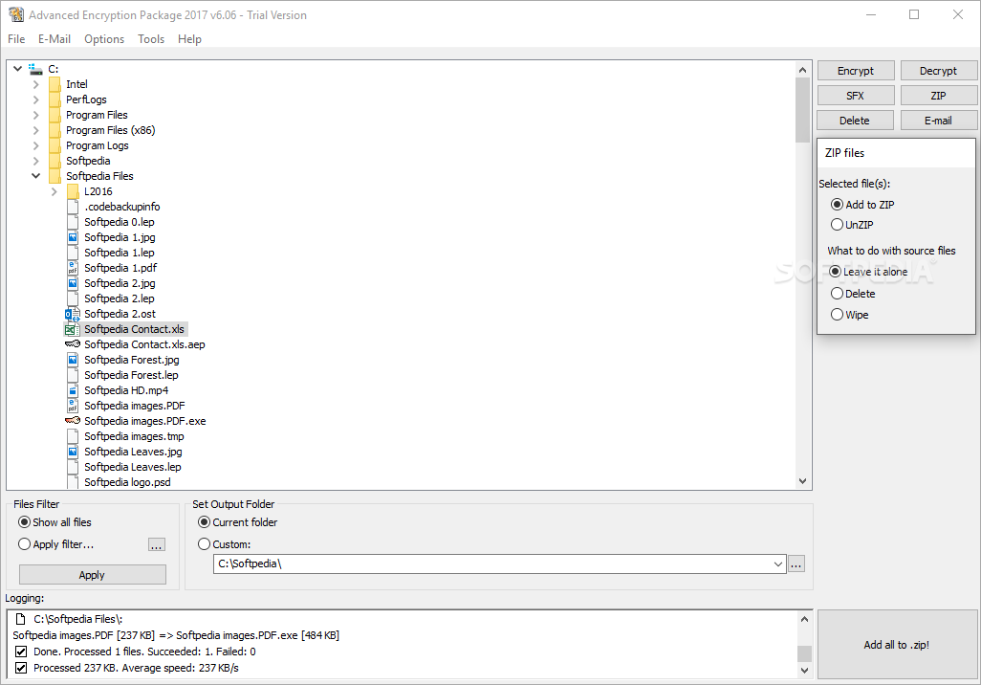Click the Softpedia logo.psd file icon

click(x=73, y=482)
